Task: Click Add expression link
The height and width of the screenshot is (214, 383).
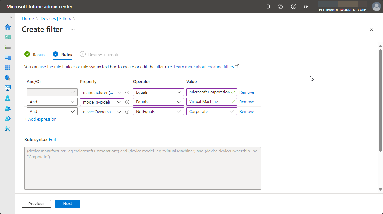Action: coord(41,119)
